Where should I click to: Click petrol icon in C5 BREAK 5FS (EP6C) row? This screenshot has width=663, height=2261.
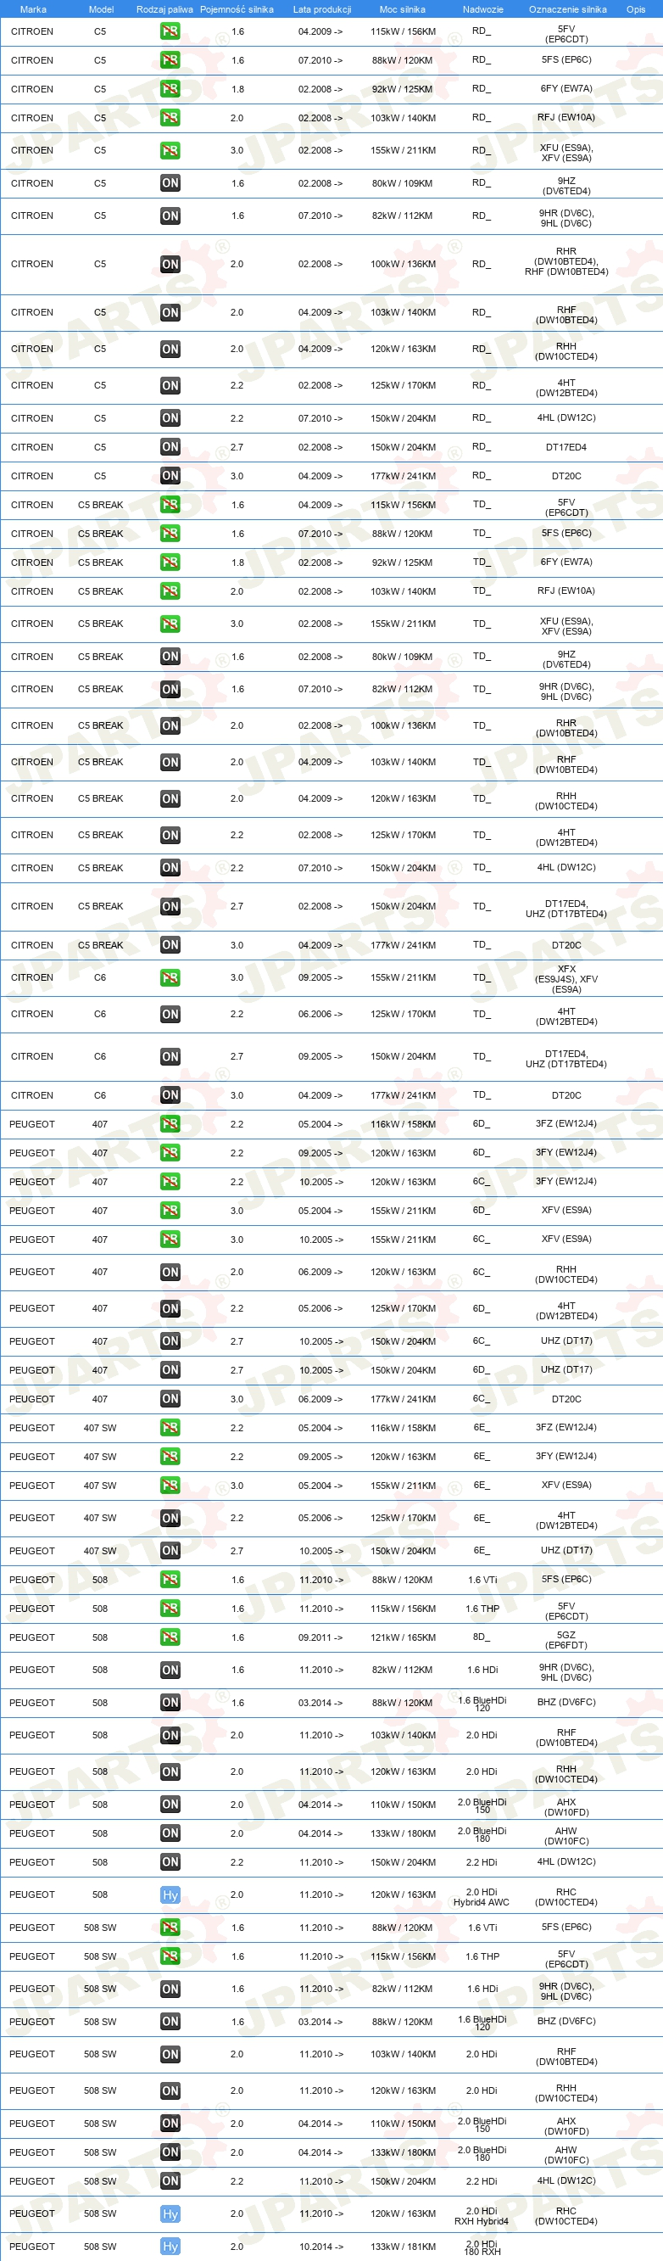click(x=170, y=534)
